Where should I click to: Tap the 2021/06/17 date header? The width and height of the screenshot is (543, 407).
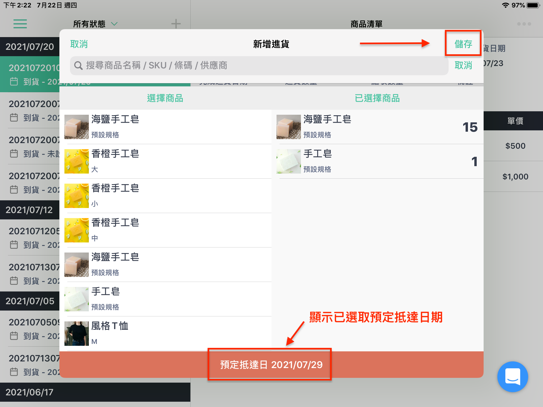pos(95,392)
